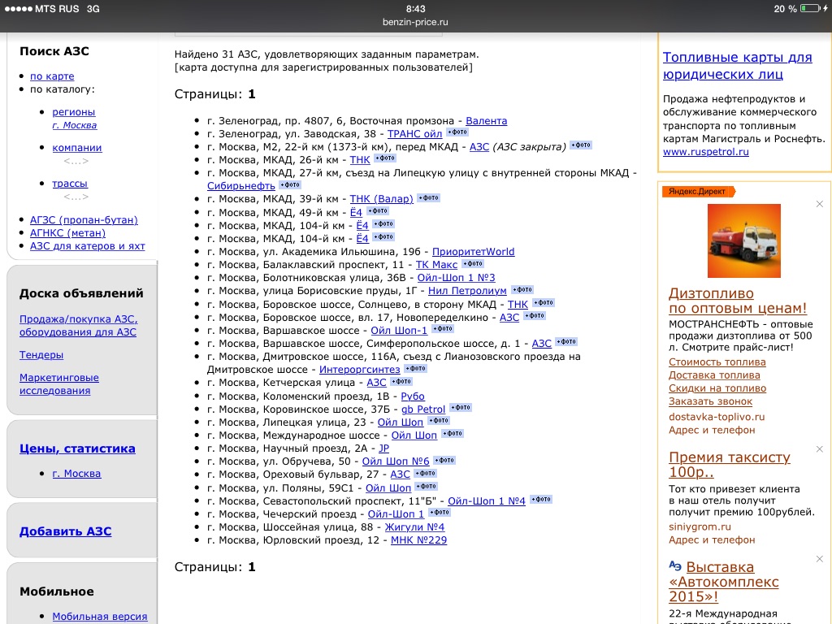The height and width of the screenshot is (624, 832).
Task: Open the JP station link
Action: 384,448
